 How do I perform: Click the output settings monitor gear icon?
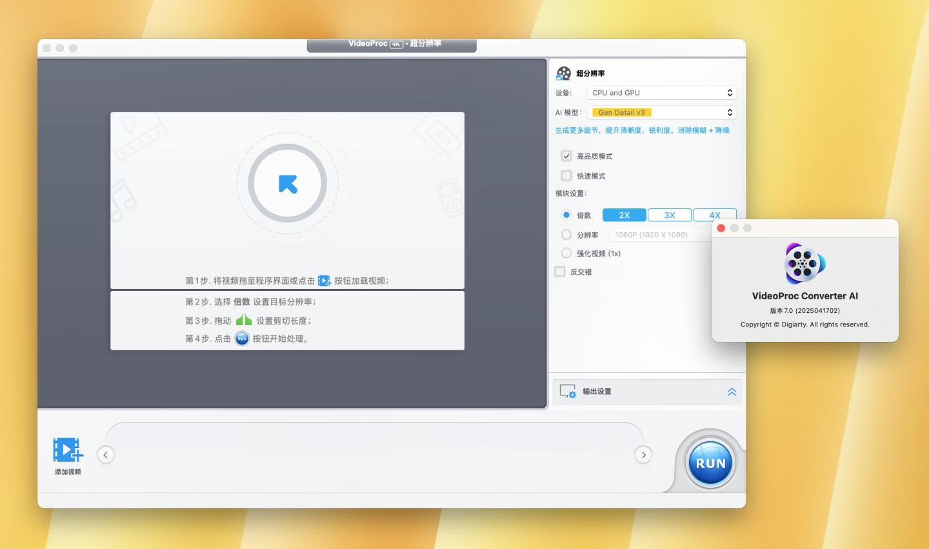tap(568, 391)
